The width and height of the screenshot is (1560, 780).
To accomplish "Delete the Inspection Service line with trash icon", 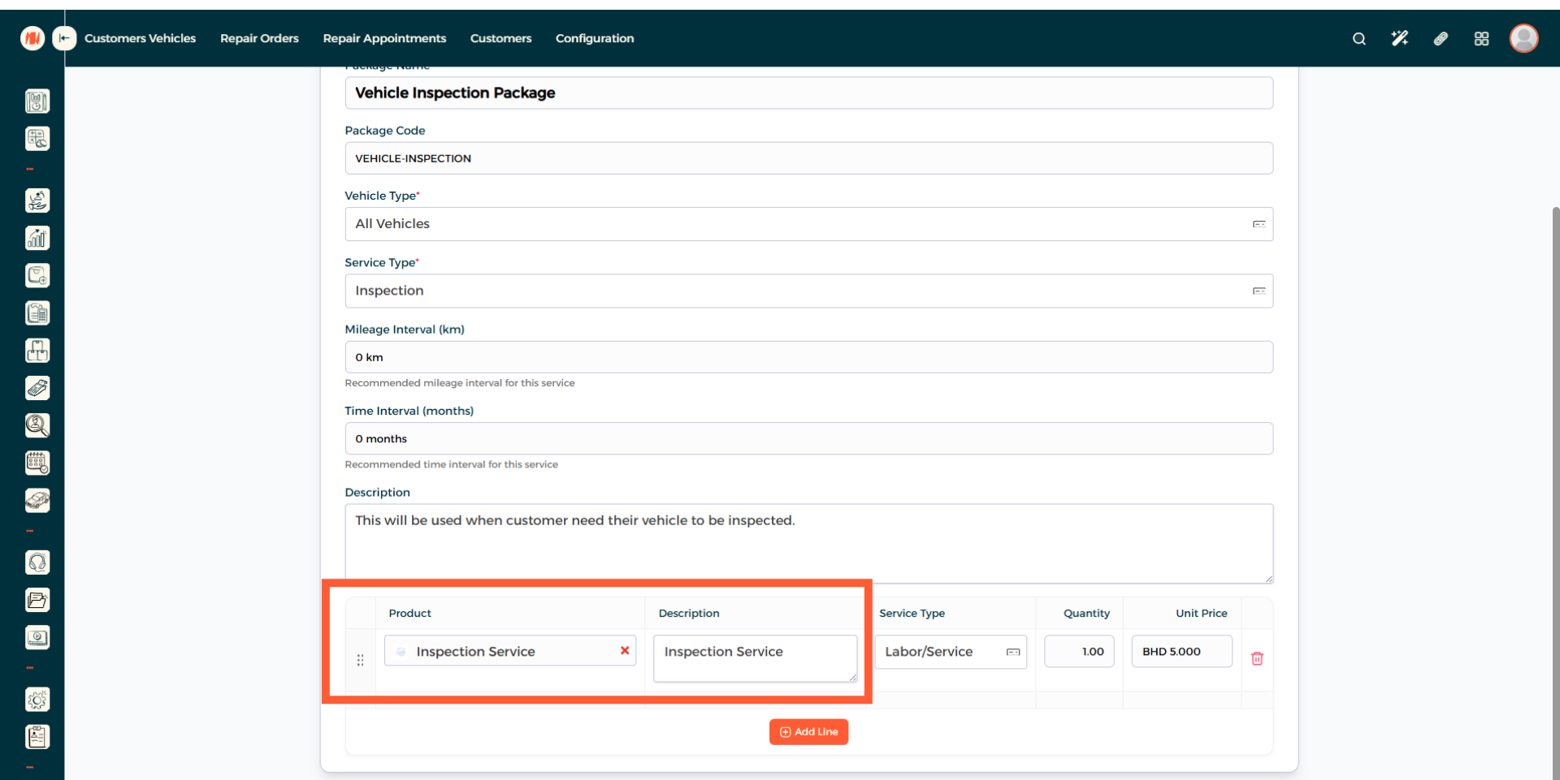I will pos(1257,658).
